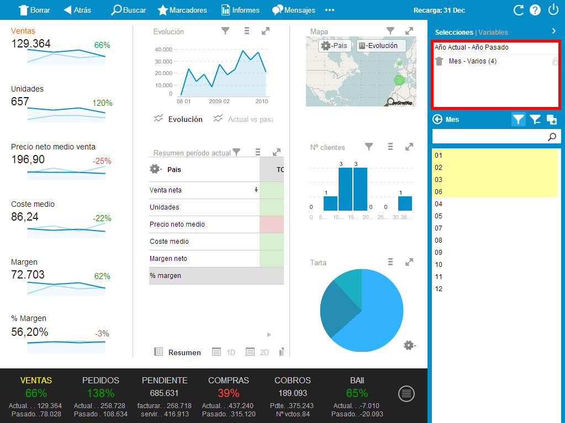Toggle the filter on Evolución chart

(x=225, y=31)
